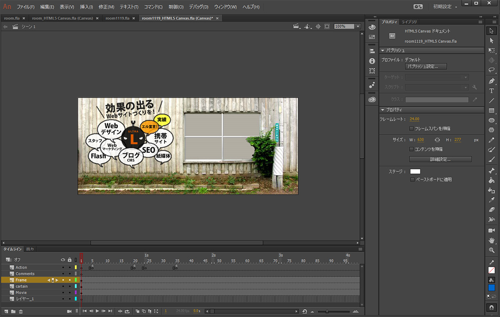Select the Paint Bucket tool

(492, 181)
